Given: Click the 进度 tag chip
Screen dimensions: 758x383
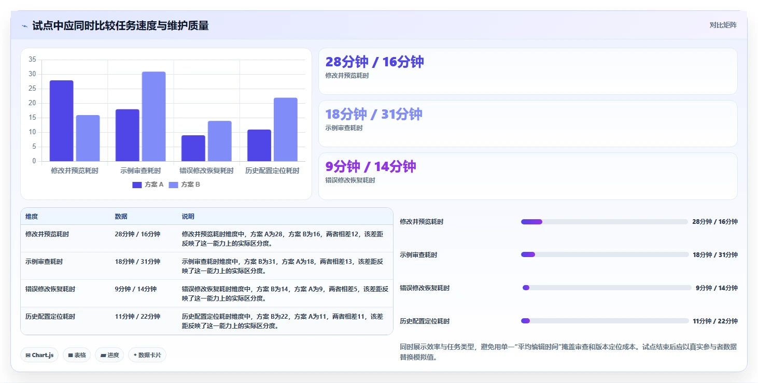Looking at the screenshot, I should click(x=109, y=355).
